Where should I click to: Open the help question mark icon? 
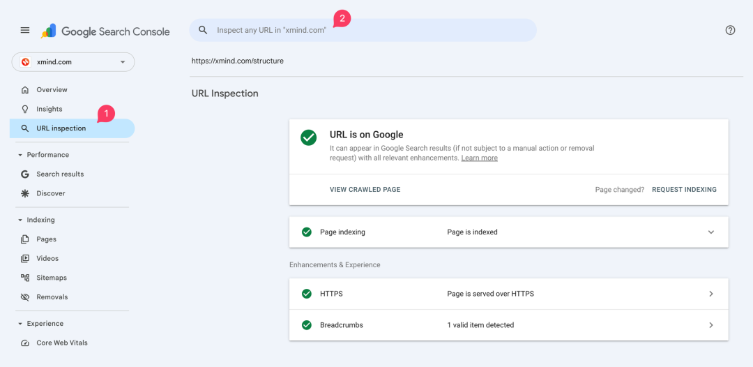pos(730,30)
